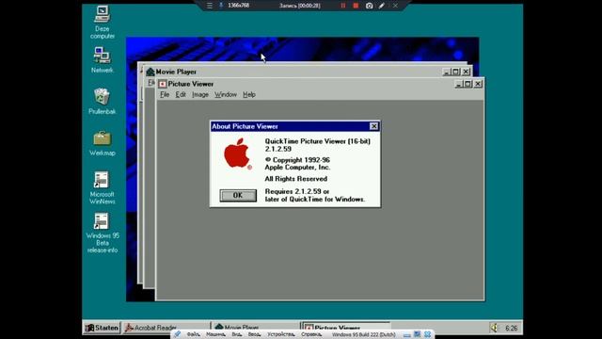Viewport: 602px width, 339px height.
Task: Maximize the Movie Player window
Action: pyautogui.click(x=455, y=72)
